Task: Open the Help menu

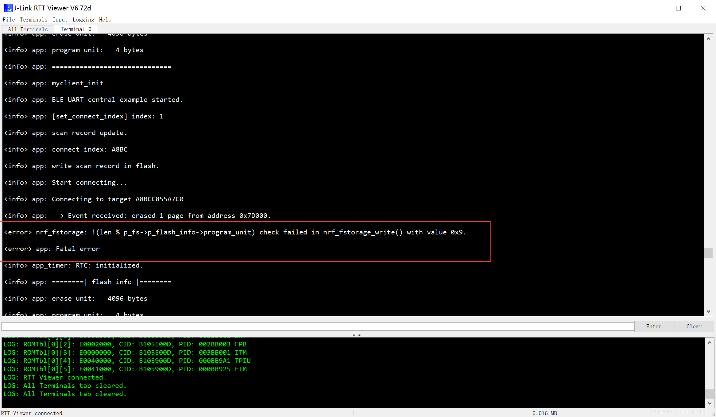Action: point(105,20)
